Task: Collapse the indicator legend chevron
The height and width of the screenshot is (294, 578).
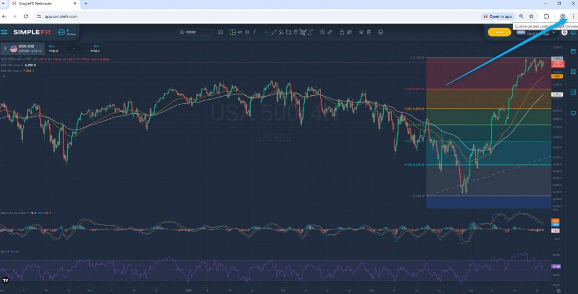Action: 3,77
